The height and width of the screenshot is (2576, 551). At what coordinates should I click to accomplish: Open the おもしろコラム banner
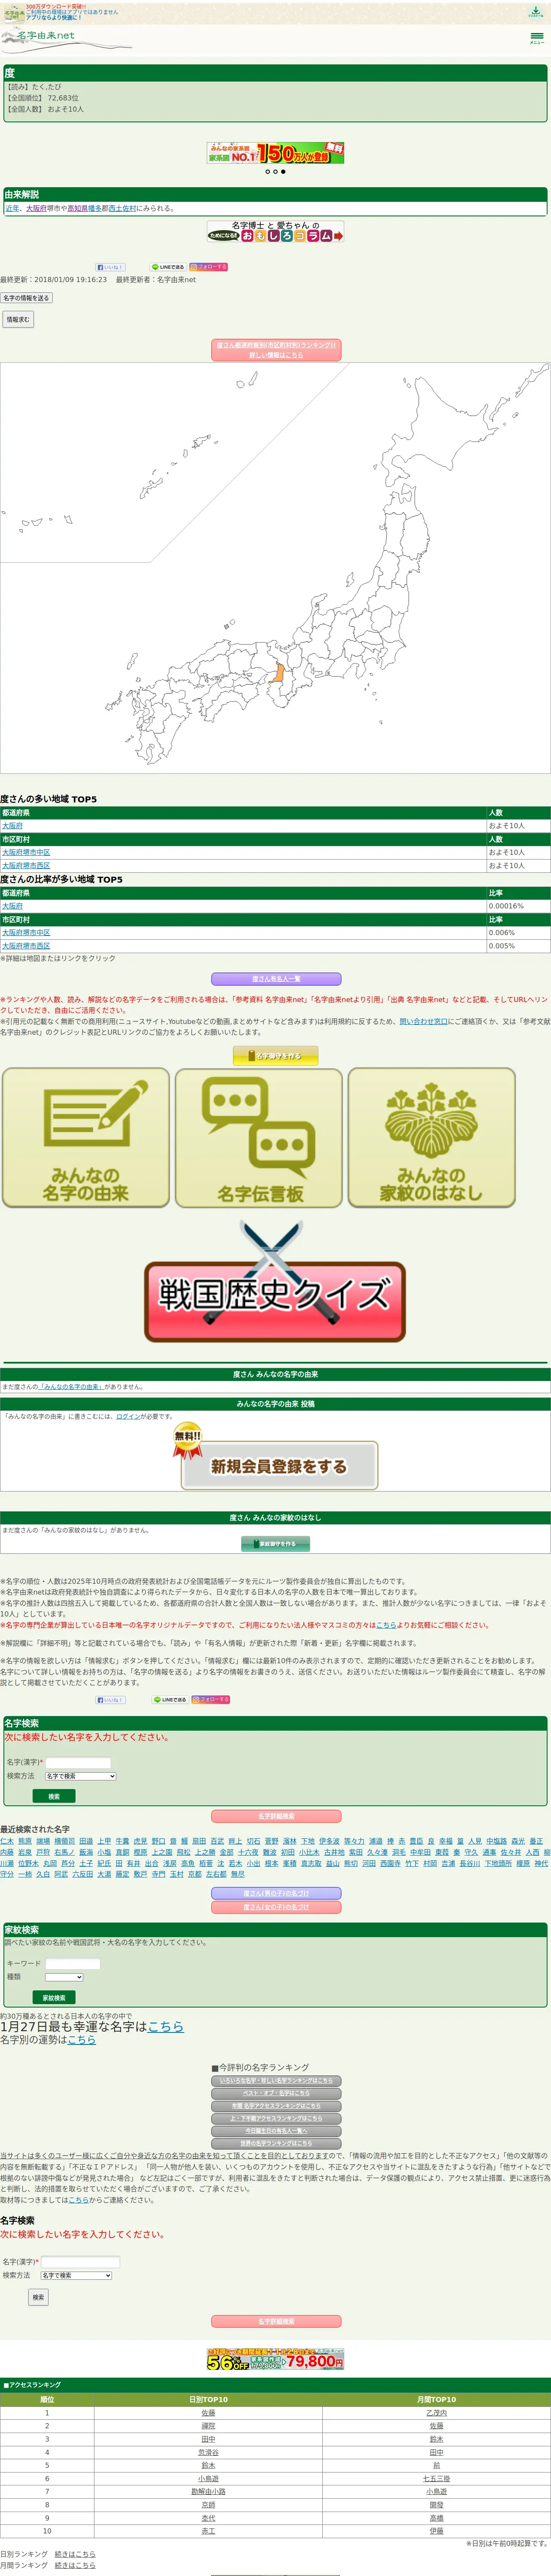point(275,232)
